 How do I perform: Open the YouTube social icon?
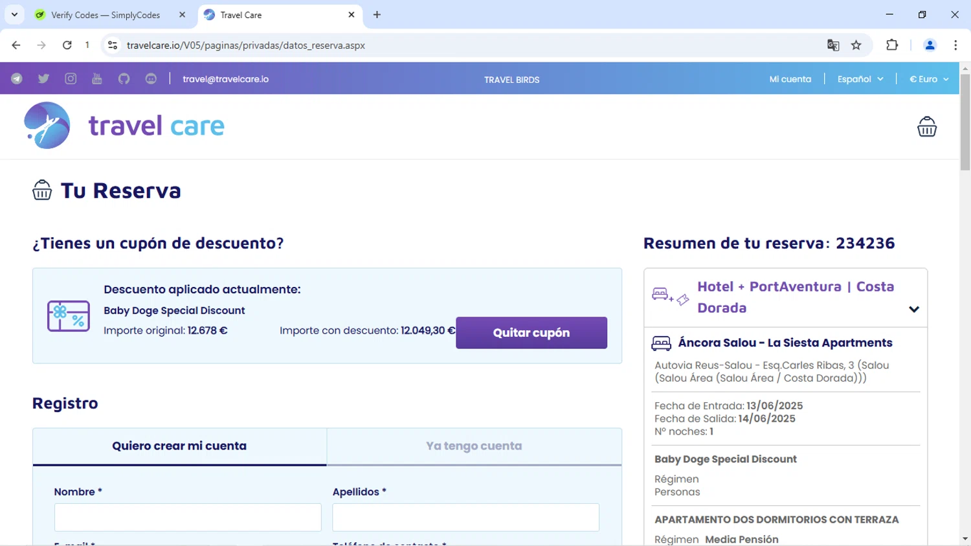(97, 79)
